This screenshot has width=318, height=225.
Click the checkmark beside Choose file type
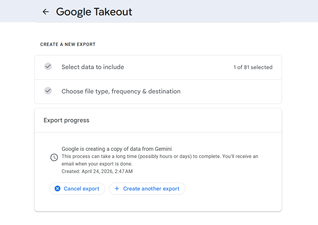tap(48, 91)
